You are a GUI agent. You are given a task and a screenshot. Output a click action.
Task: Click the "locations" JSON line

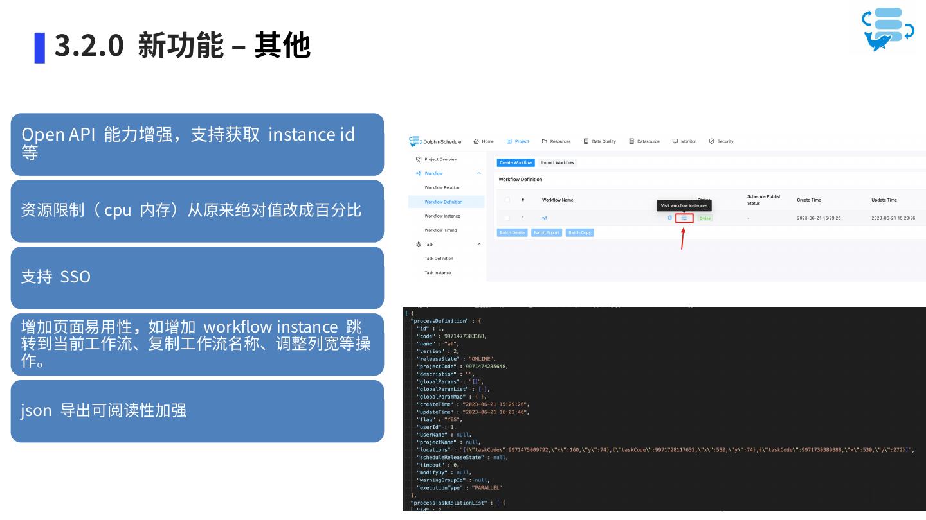[x=665, y=450]
